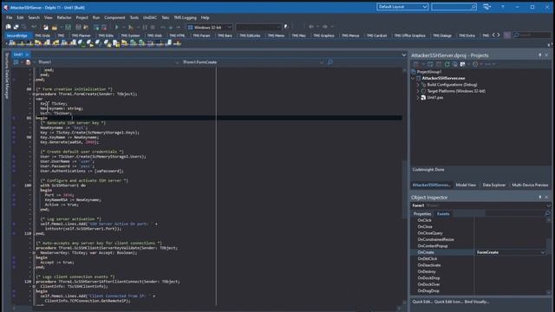Collapse the AttackerSSHServer.exe project node
The height and width of the screenshot is (312, 555).
(x=413, y=78)
